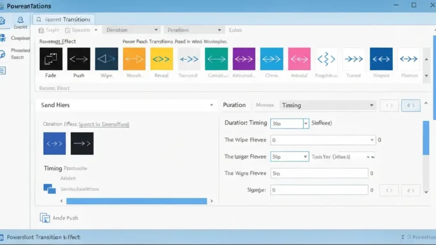Screen dimensions: 436x245
Task: Click the Akisleh text under Timing
Action: point(68,178)
